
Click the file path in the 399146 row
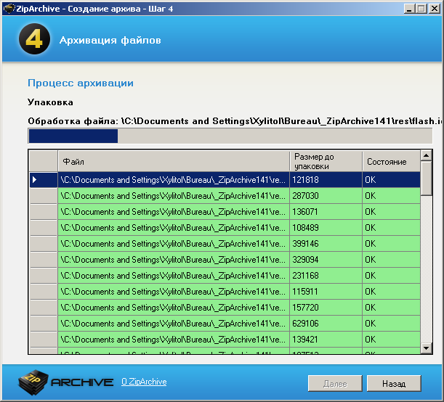(x=174, y=243)
